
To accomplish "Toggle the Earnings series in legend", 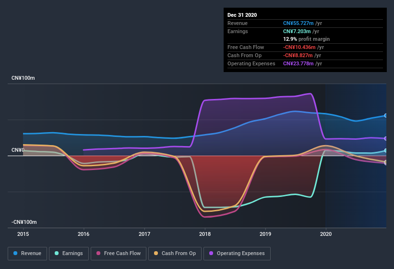I will 69,254.
